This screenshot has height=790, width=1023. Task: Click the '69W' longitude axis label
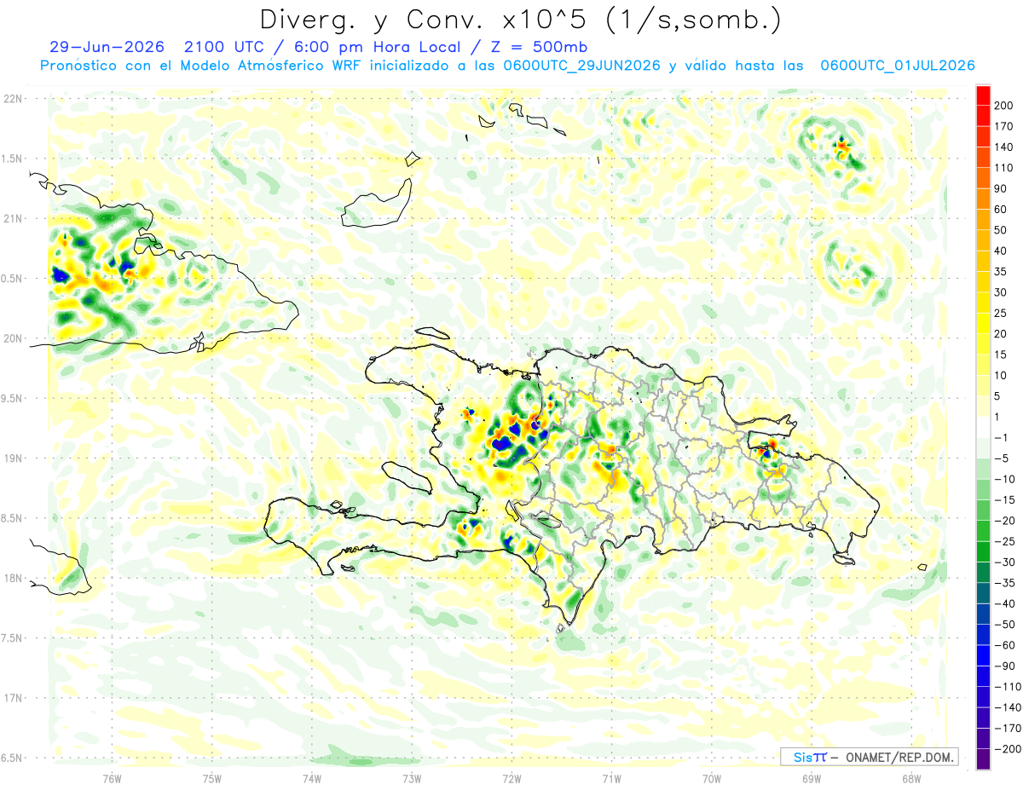[x=811, y=778]
